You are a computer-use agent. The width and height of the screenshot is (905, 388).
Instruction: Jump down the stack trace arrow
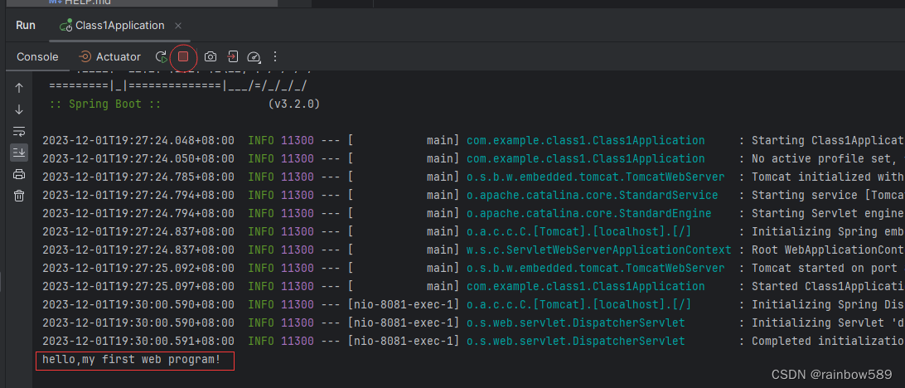click(19, 109)
